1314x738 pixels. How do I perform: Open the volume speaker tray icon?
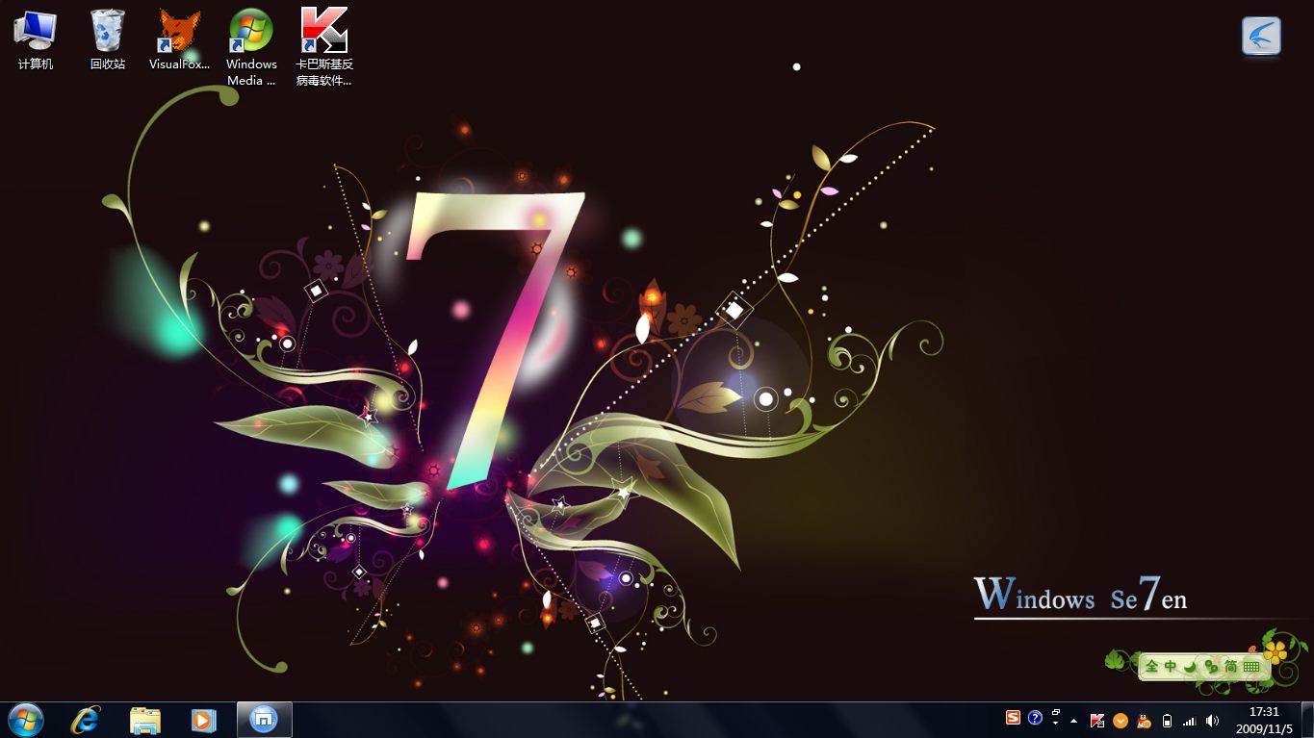click(1212, 721)
